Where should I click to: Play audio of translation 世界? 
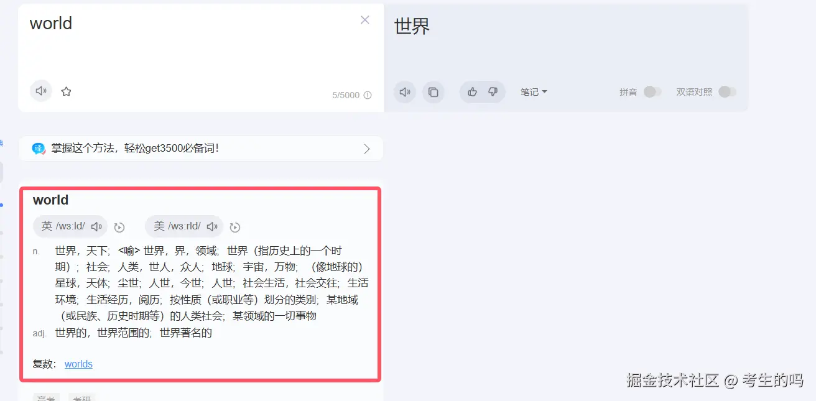(x=405, y=92)
